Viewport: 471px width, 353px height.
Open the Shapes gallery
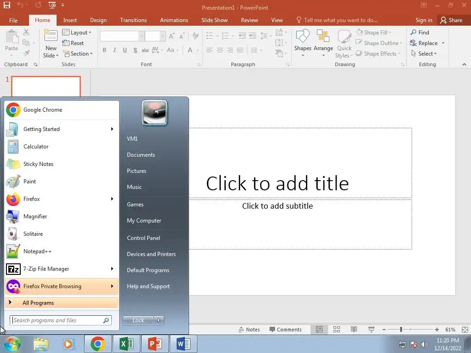pos(303,43)
